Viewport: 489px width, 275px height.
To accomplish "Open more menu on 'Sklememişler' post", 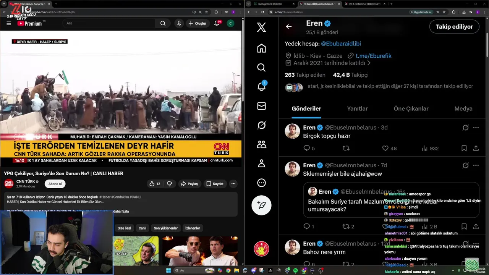I will click(x=476, y=165).
